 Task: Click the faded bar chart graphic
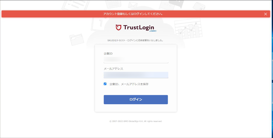tap(188, 29)
